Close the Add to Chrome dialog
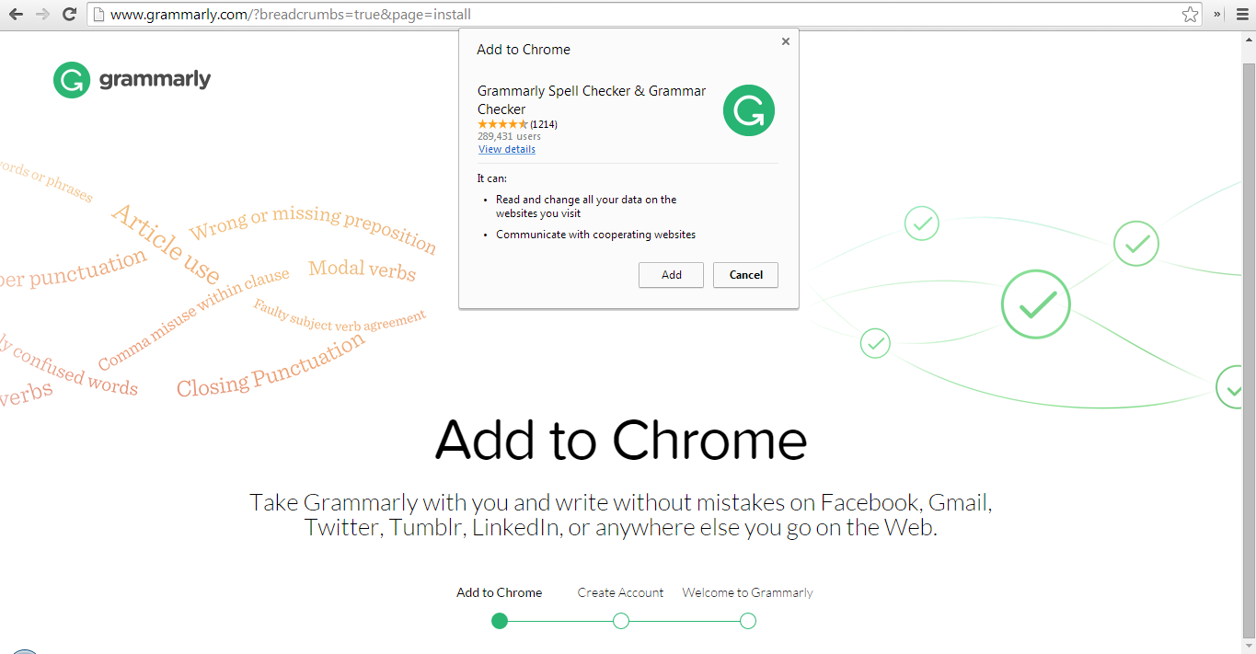This screenshot has width=1256, height=654. [x=785, y=41]
